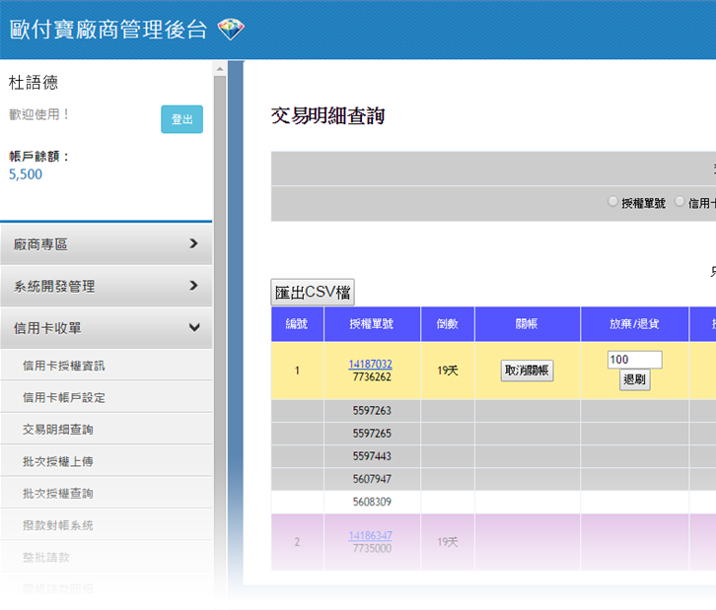716x610 pixels.
Task: Click the 關帳 column header
Action: point(528,324)
